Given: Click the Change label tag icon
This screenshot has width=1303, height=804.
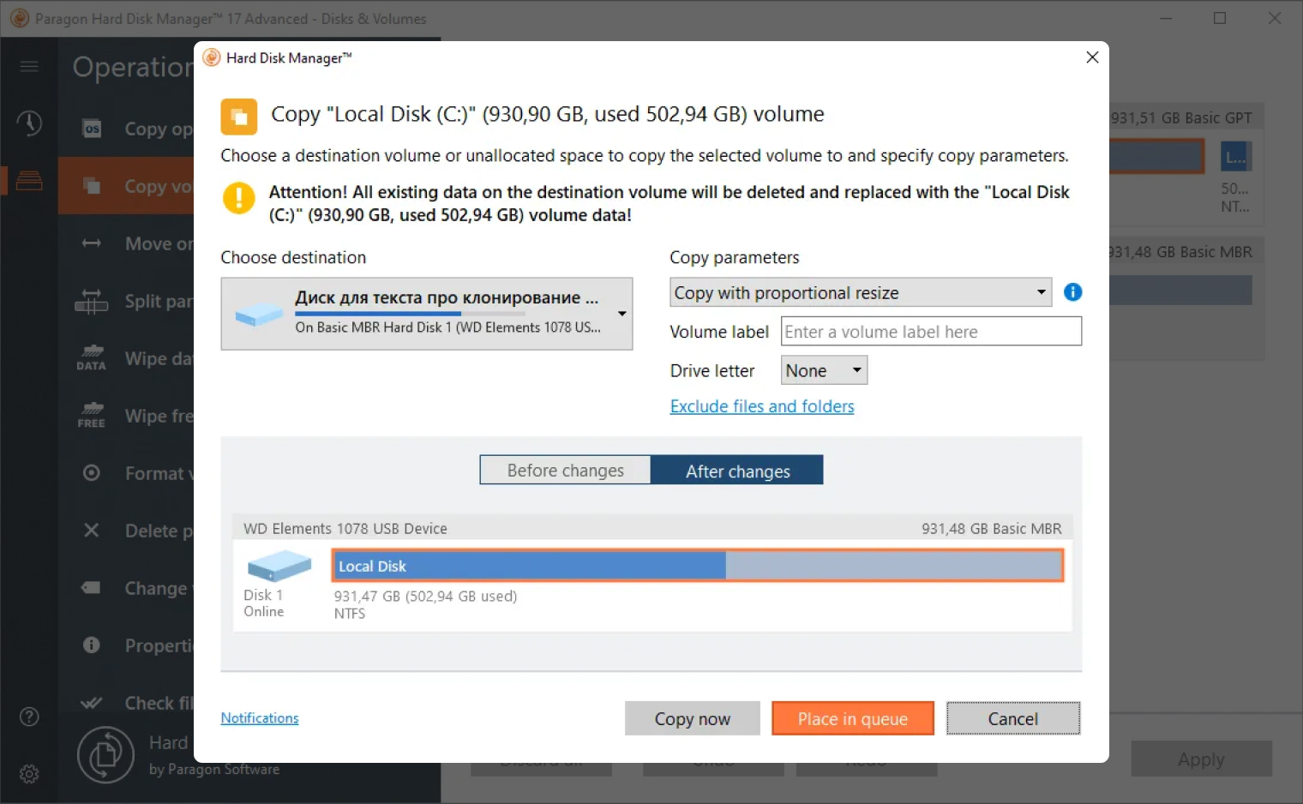Looking at the screenshot, I should point(92,588).
